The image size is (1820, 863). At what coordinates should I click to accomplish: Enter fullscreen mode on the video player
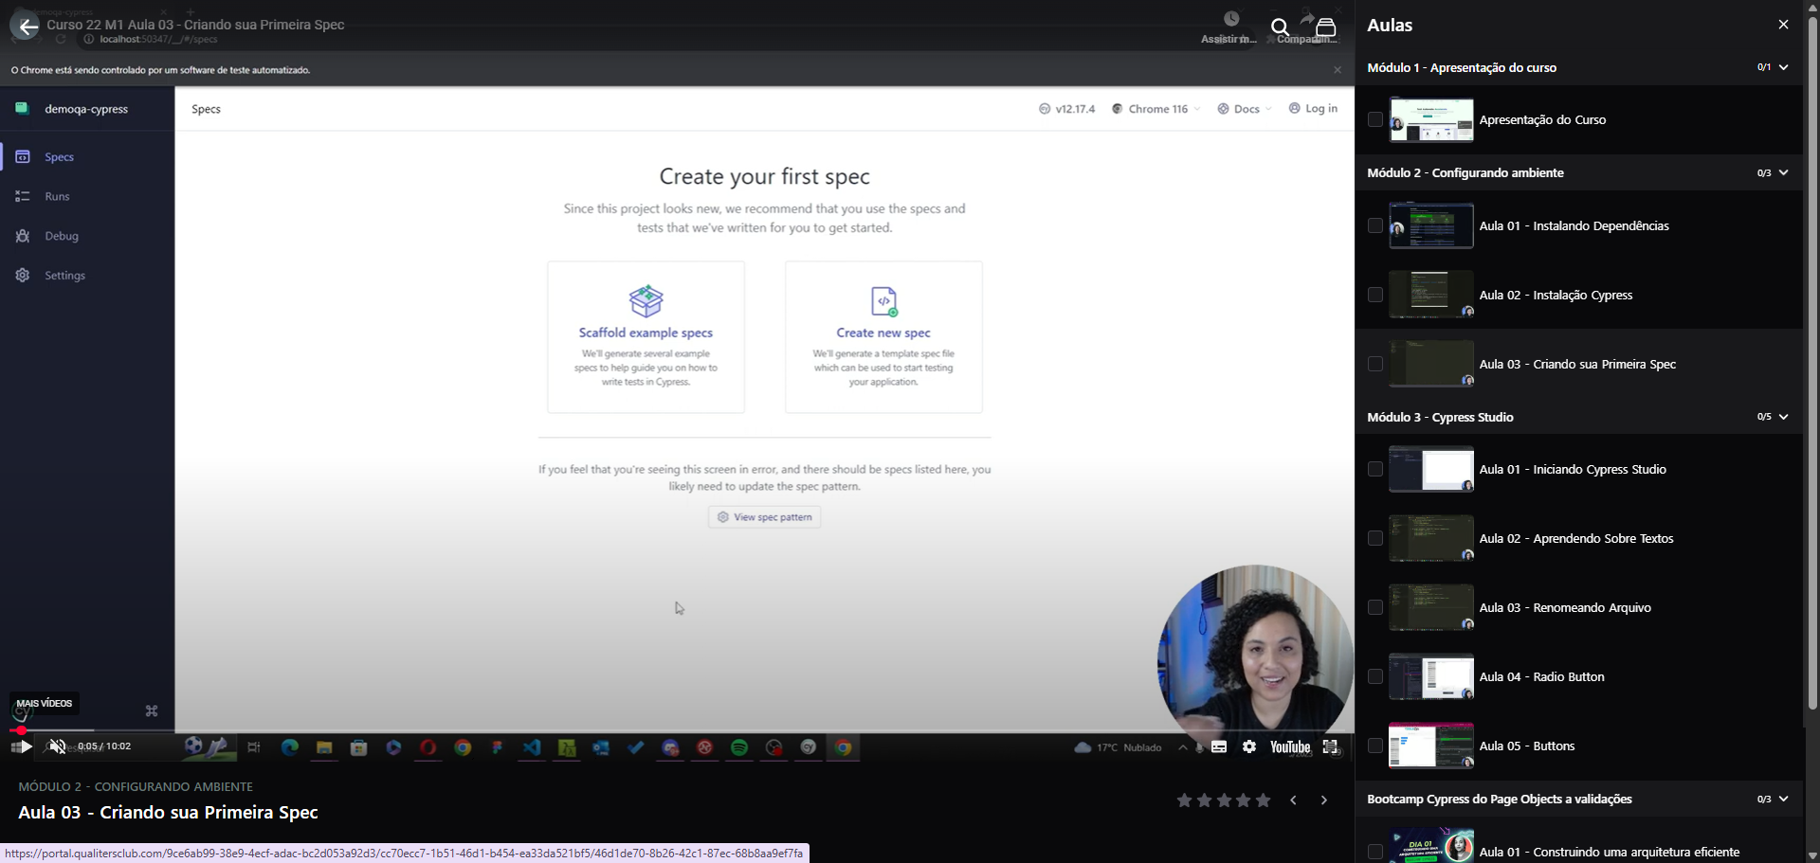1331,747
